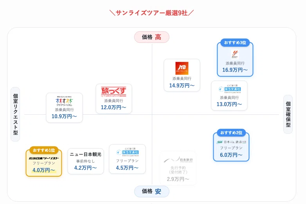306x204 pixels.
Task: Click the 個室確保型 axis label
Action: pyautogui.click(x=288, y=114)
